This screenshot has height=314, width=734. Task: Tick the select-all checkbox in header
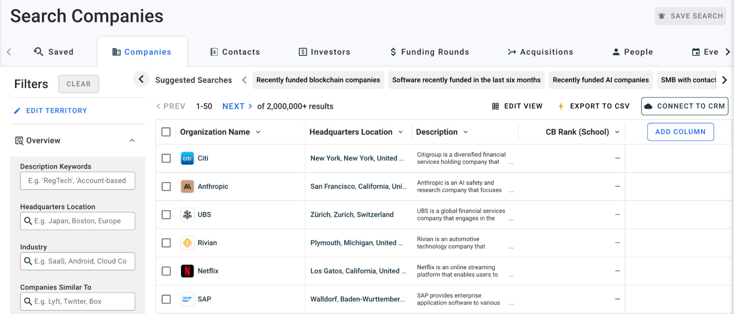click(x=166, y=132)
